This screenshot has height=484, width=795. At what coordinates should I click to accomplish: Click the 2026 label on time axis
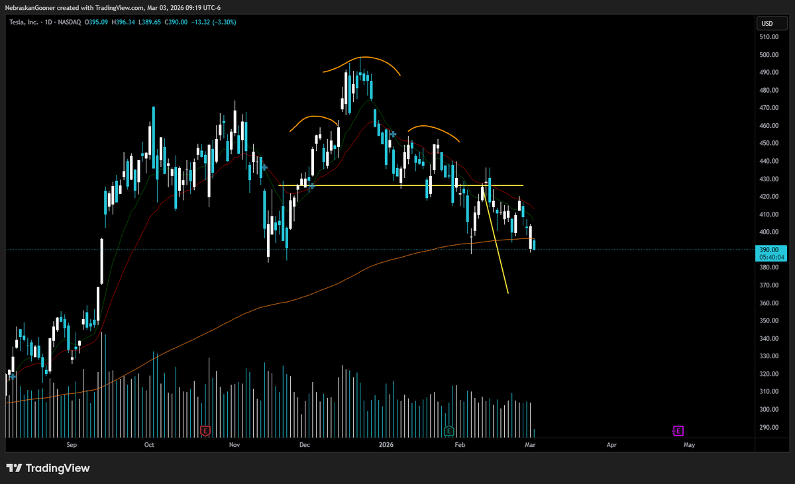386,446
